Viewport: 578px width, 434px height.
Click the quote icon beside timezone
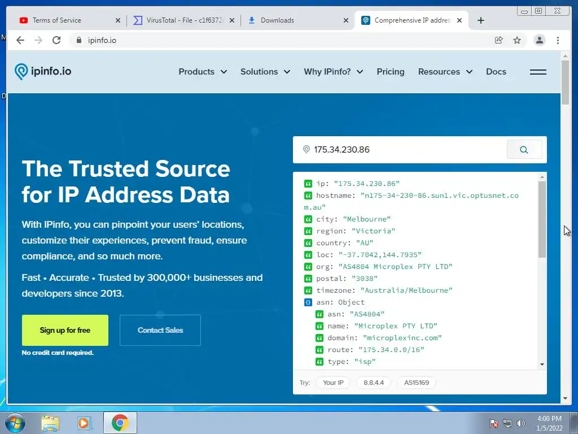(308, 290)
